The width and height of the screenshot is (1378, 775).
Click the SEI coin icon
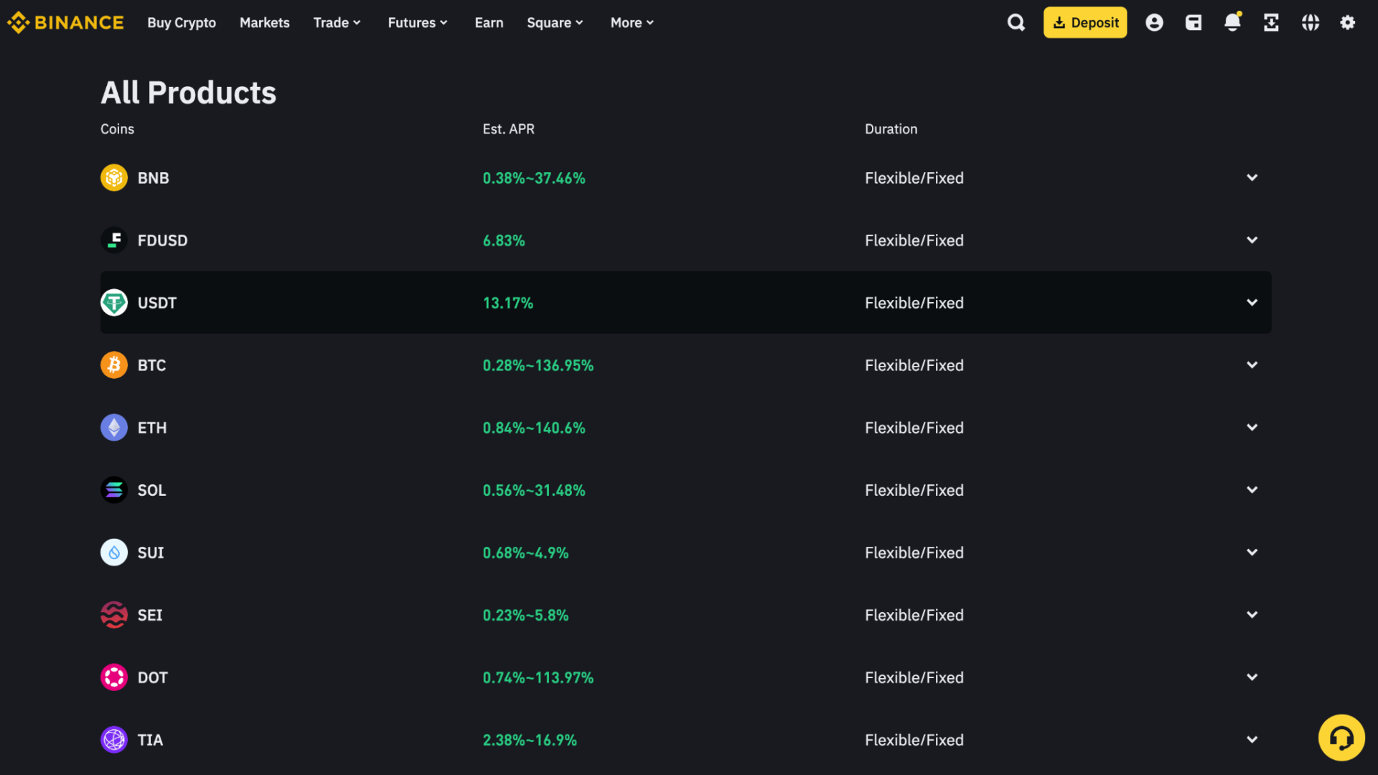[114, 615]
